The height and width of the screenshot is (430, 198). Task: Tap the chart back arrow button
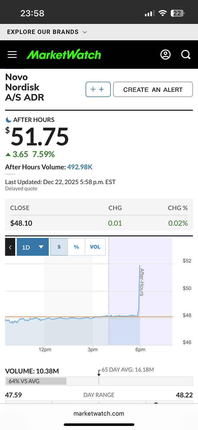[x=10, y=247]
